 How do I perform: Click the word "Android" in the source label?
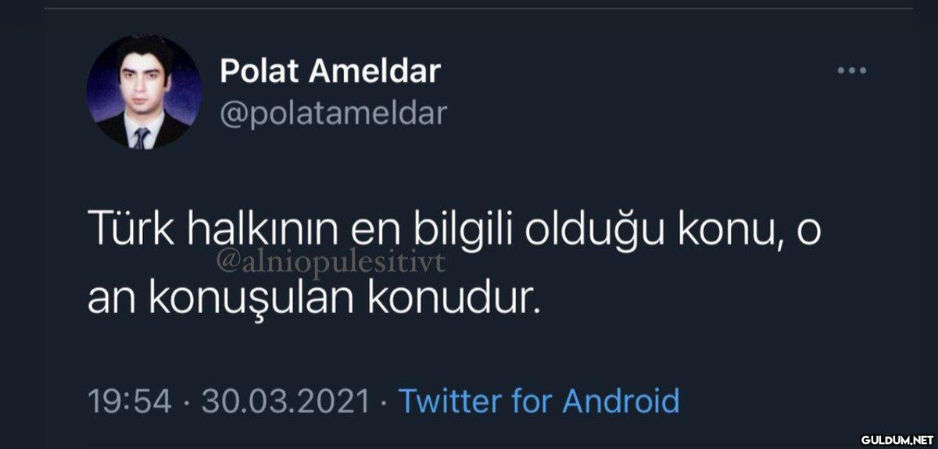[621, 401]
